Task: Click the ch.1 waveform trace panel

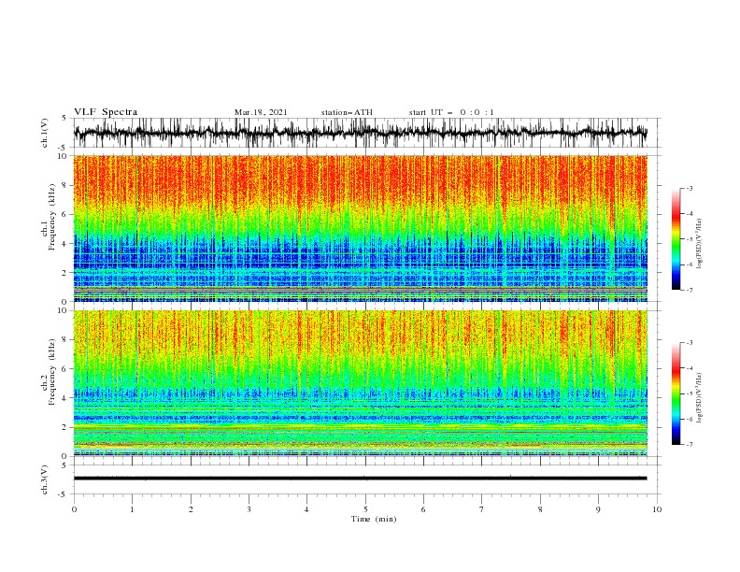Action: pos(367,133)
